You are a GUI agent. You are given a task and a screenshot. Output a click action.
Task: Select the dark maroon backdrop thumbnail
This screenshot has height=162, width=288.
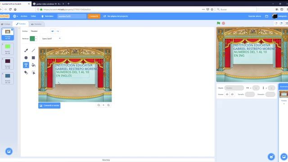[8, 63]
